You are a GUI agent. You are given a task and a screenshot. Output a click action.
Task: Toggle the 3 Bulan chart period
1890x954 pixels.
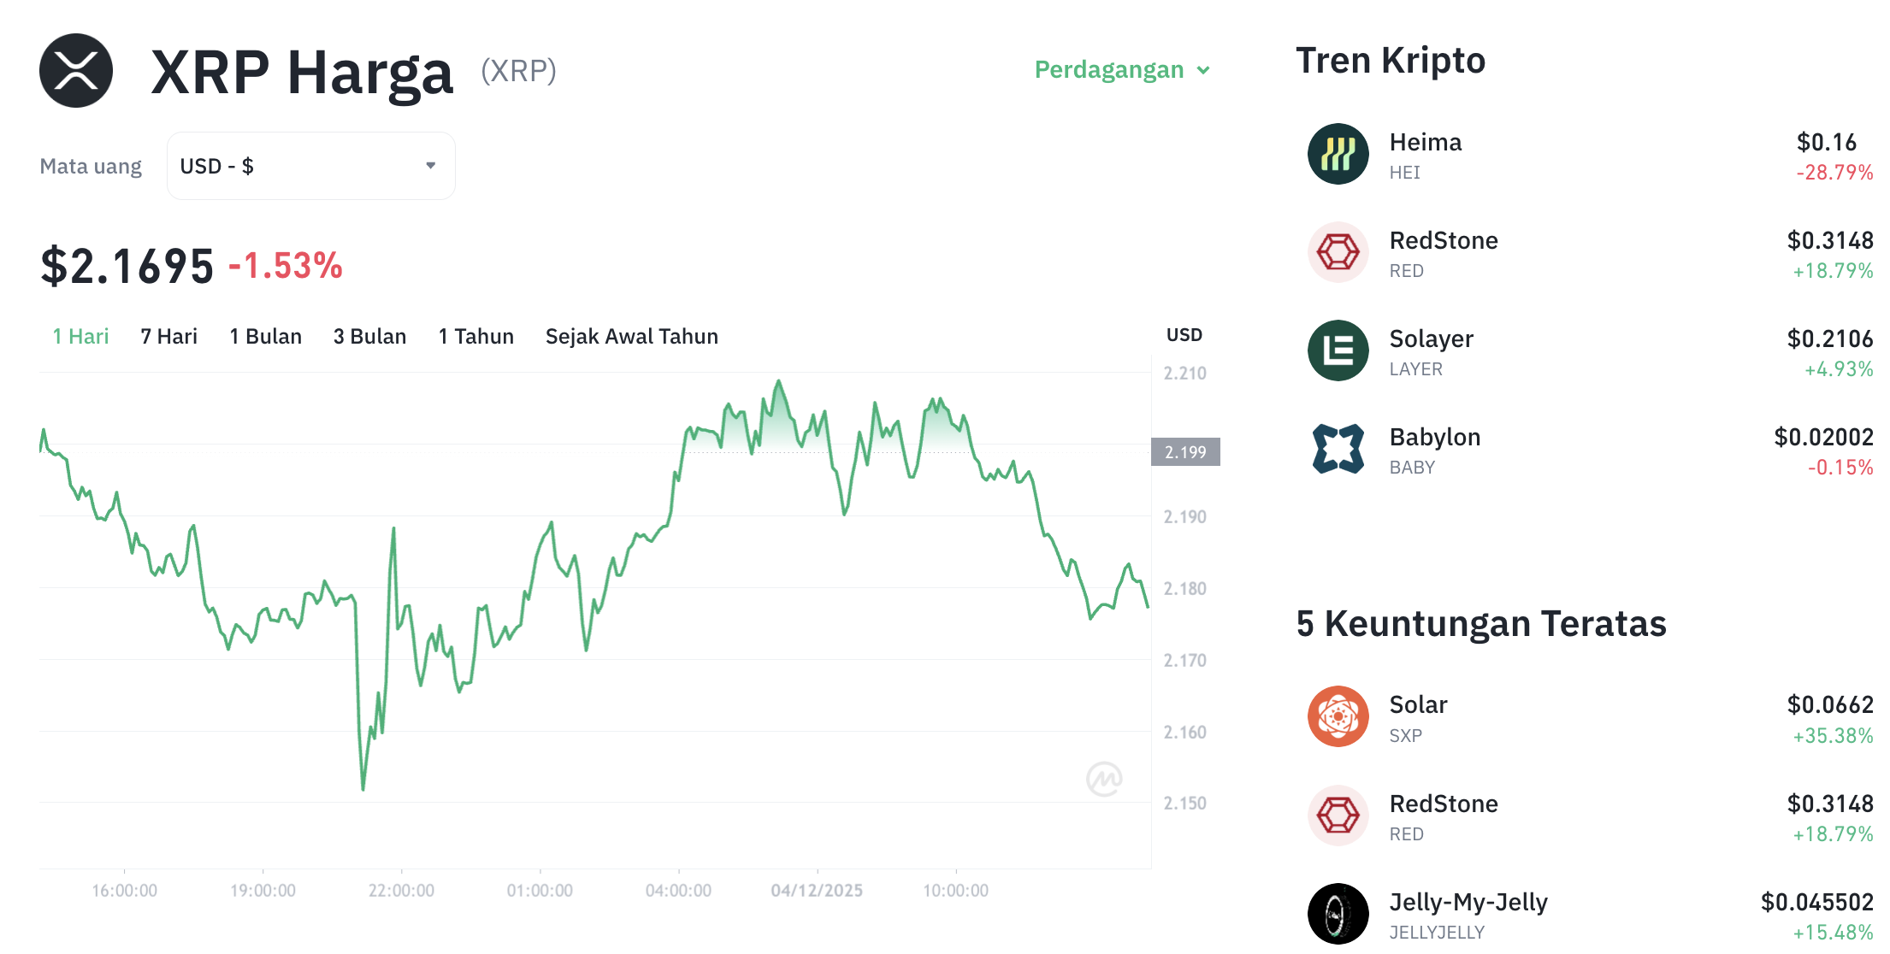pyautogui.click(x=370, y=336)
